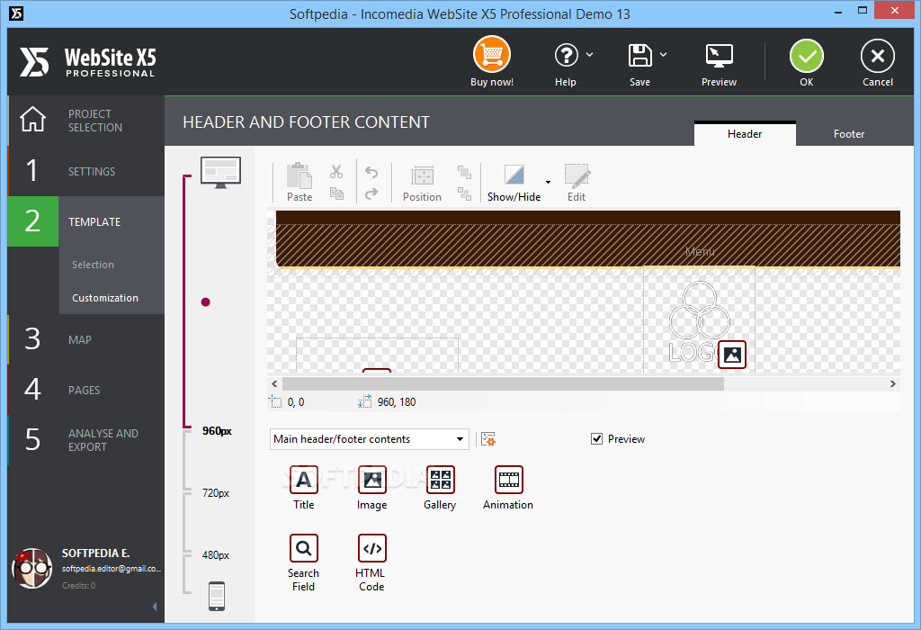
Task: Expand the Save dropdown arrow
Action: (663, 55)
